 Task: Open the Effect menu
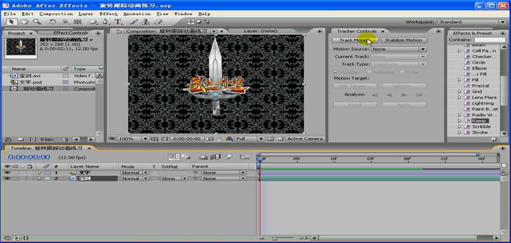[x=108, y=14]
